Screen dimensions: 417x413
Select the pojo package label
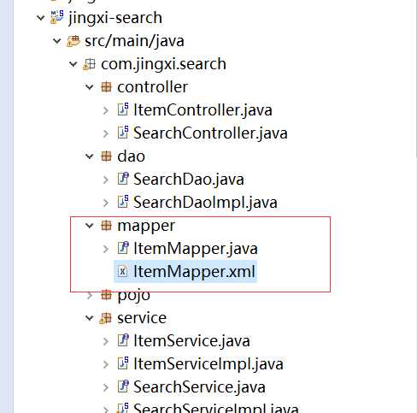133,295
